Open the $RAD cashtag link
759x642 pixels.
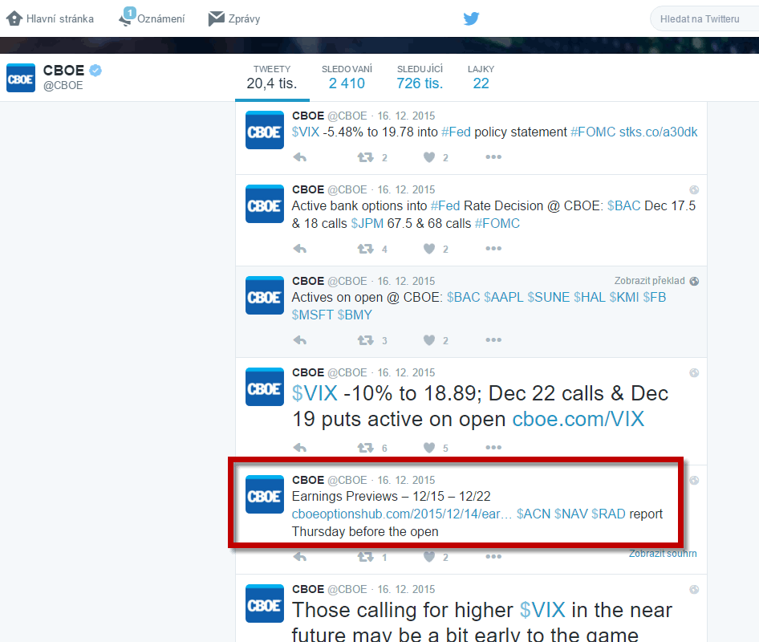tap(608, 514)
